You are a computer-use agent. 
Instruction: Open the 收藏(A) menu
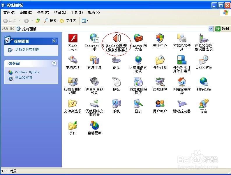click(x=60, y=13)
